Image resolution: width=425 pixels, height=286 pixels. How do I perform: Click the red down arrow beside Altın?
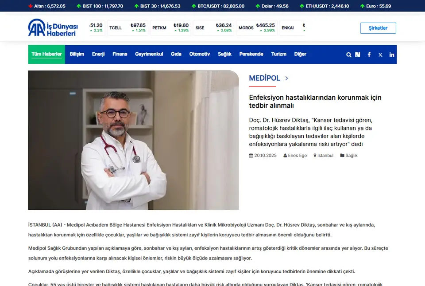(31, 6)
